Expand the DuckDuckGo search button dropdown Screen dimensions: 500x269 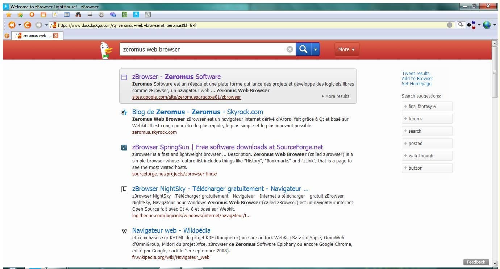tap(315, 49)
